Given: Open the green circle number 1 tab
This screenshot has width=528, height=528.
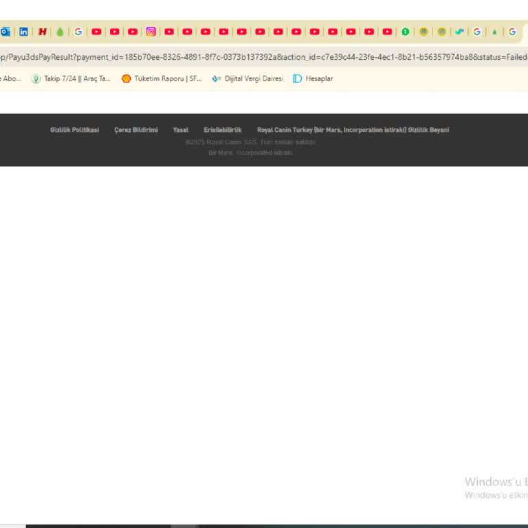Looking at the screenshot, I should pyautogui.click(x=406, y=32).
